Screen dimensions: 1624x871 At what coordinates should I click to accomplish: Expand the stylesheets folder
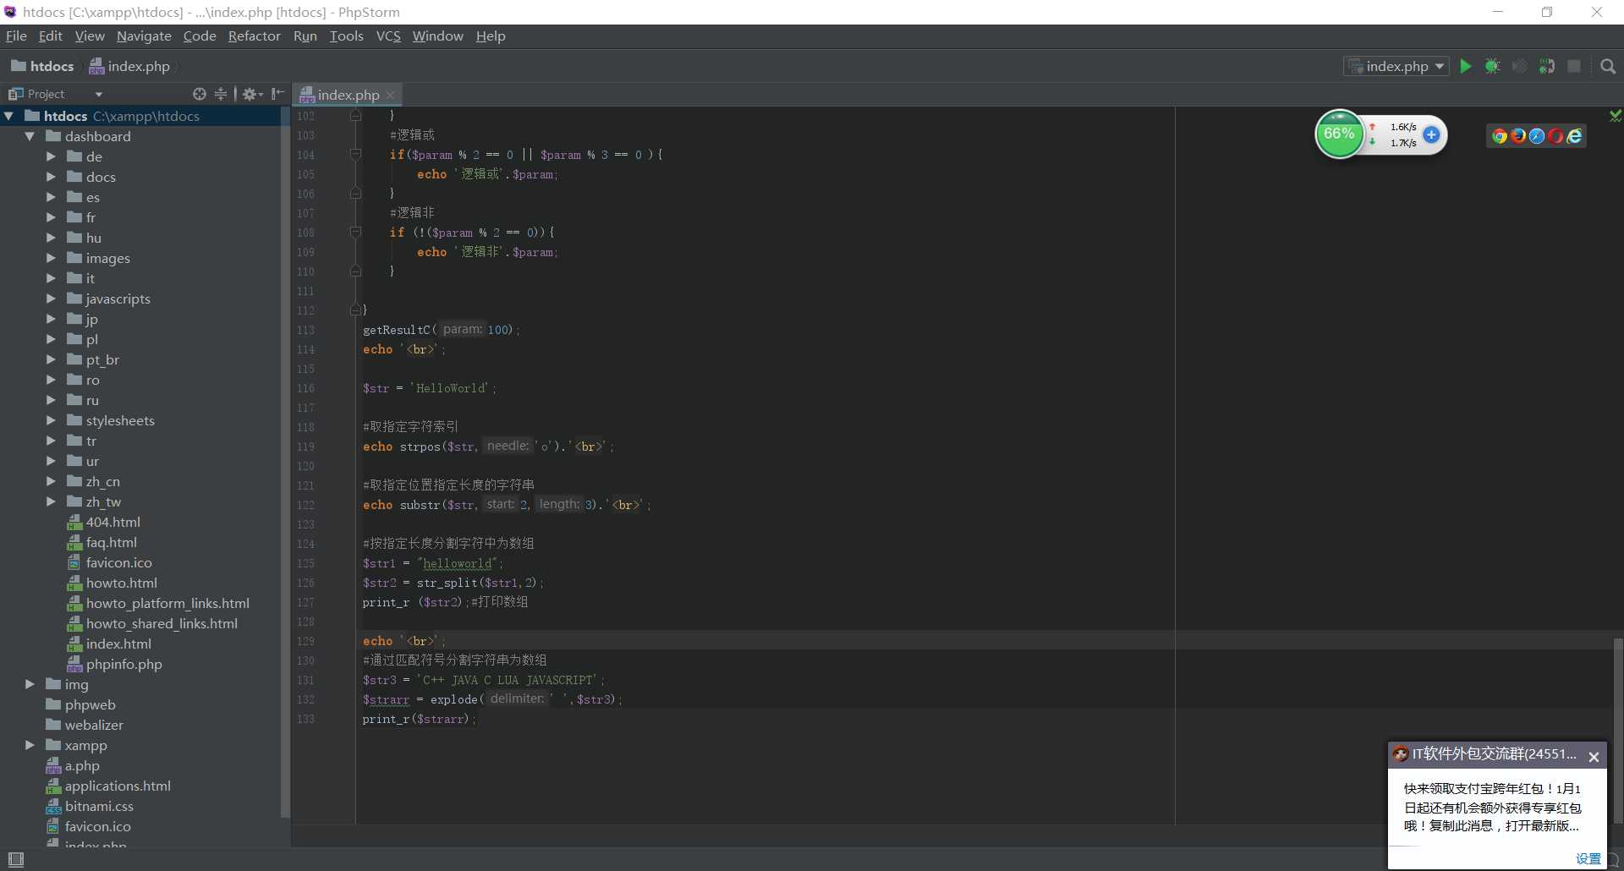click(x=51, y=420)
